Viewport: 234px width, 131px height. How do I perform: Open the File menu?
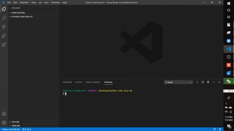[9, 3]
